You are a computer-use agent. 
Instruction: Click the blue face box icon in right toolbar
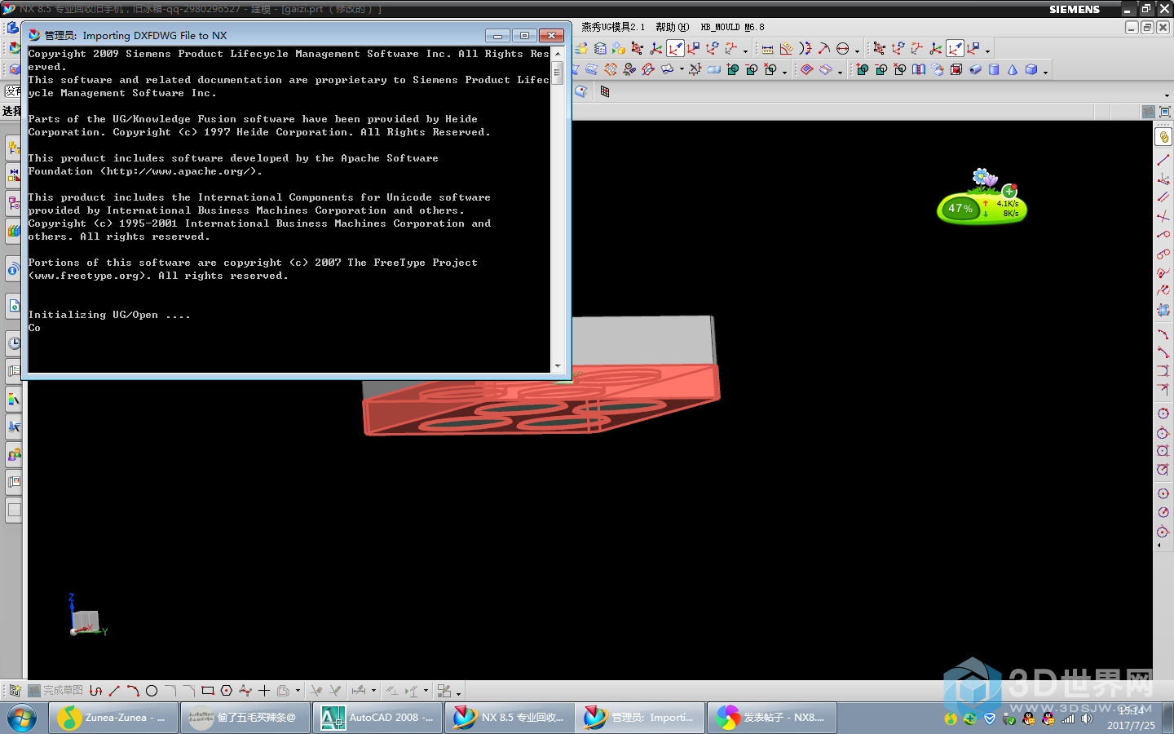pos(1163,310)
